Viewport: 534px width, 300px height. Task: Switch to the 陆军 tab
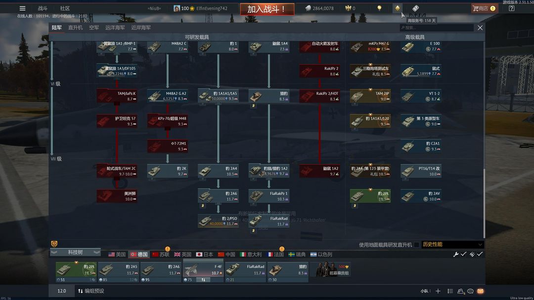[x=56, y=28]
